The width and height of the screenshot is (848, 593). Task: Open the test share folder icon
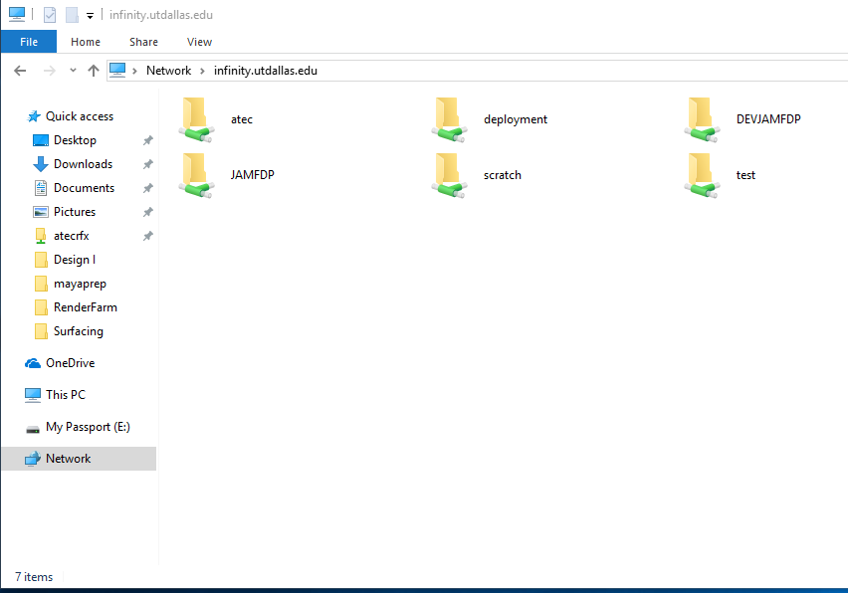pyautogui.click(x=702, y=175)
